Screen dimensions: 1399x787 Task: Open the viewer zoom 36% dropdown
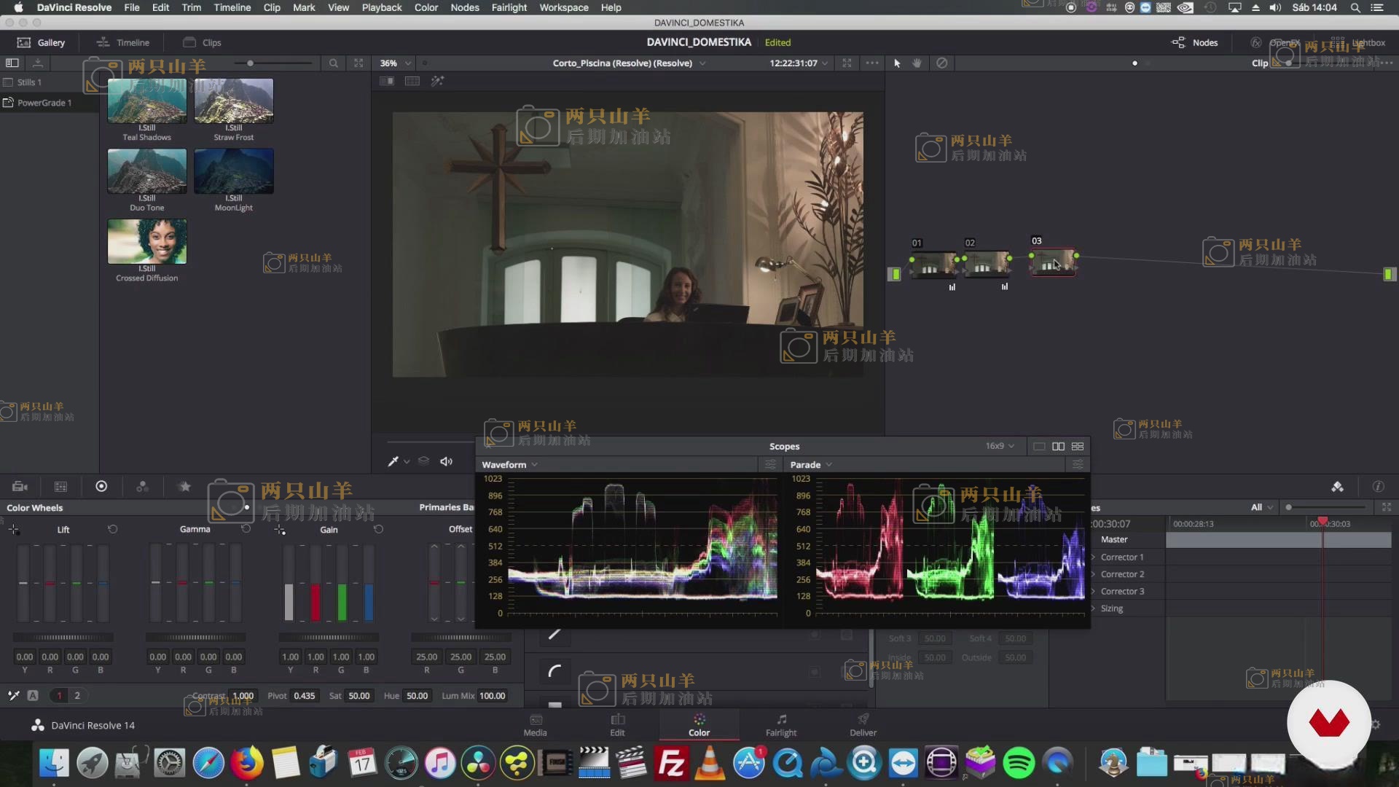[x=396, y=63]
